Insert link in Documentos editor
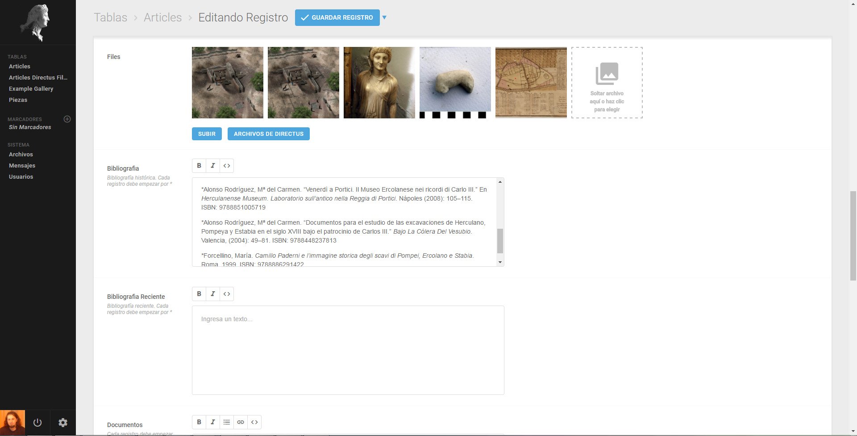 [x=241, y=422]
